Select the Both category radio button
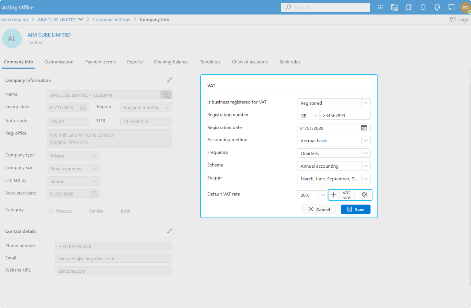The height and width of the screenshot is (308, 471). coord(115,211)
